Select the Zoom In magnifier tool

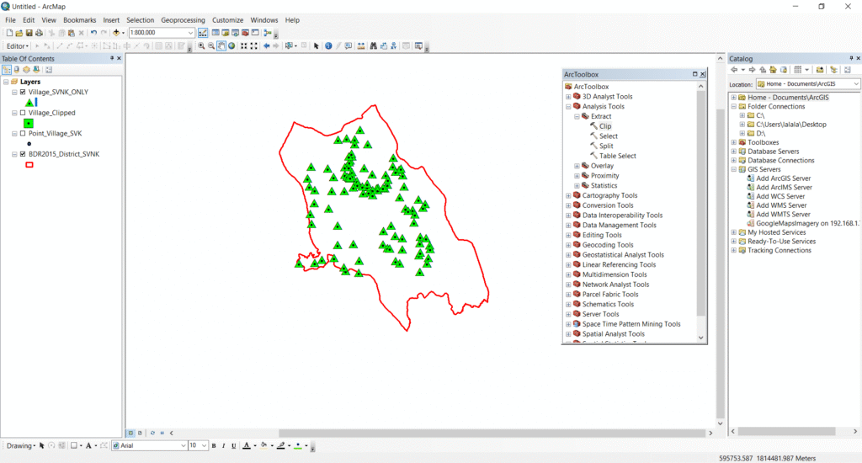(201, 46)
